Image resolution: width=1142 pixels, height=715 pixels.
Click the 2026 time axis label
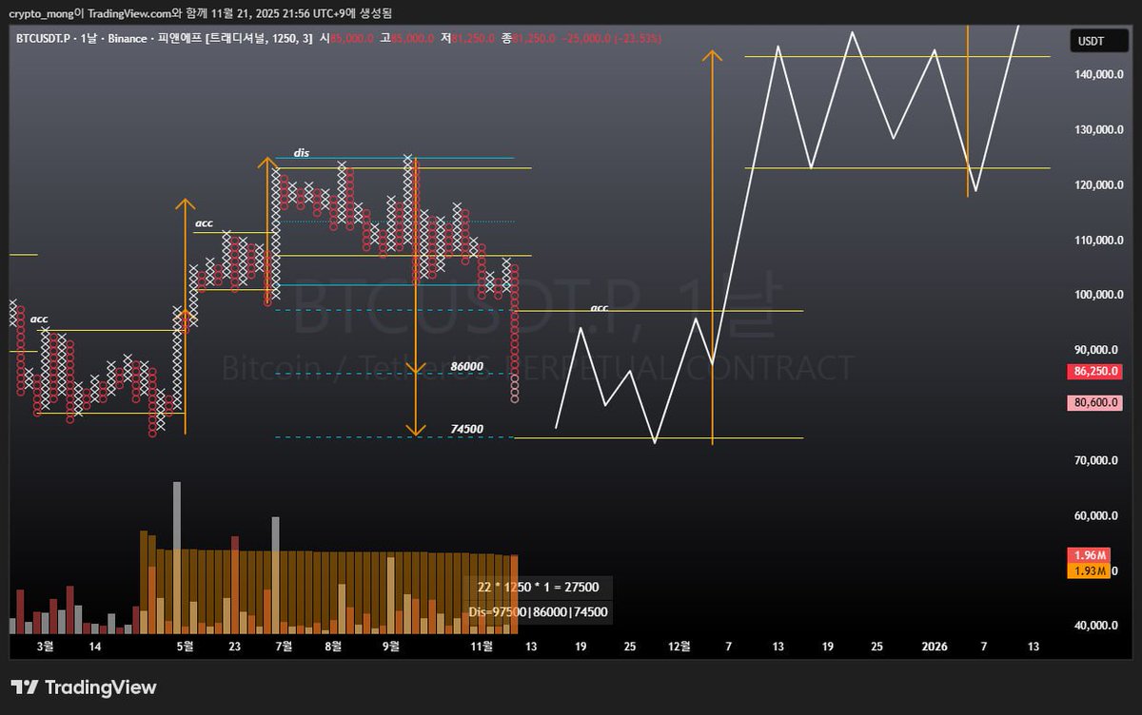tap(935, 647)
